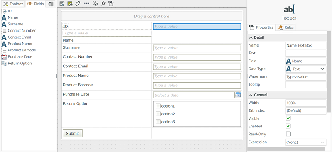The image size is (332, 152).
Task: Select the 'Product Name' label on canvas
Action: click(x=76, y=76)
